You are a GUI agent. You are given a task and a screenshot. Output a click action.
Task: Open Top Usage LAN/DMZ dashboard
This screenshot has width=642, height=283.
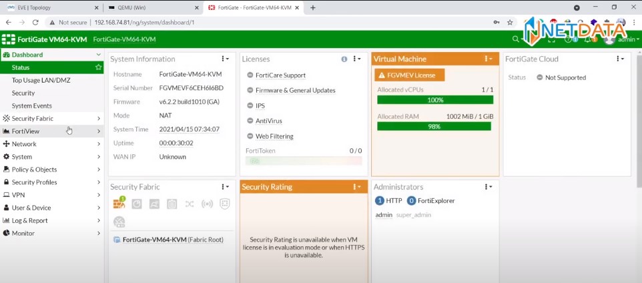click(x=41, y=80)
